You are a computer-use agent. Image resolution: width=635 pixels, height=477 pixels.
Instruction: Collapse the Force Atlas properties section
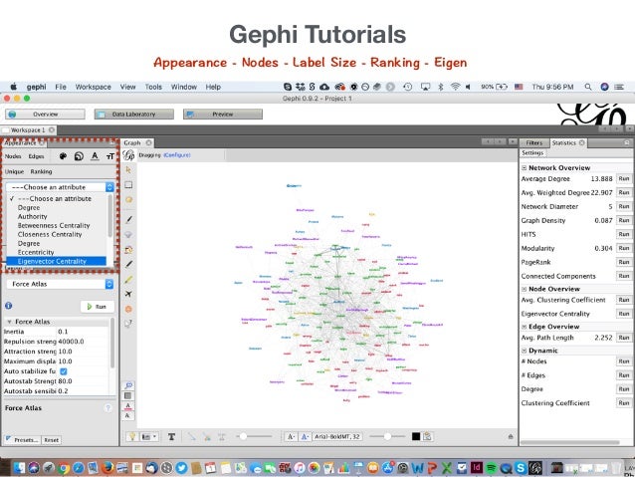pos(9,322)
